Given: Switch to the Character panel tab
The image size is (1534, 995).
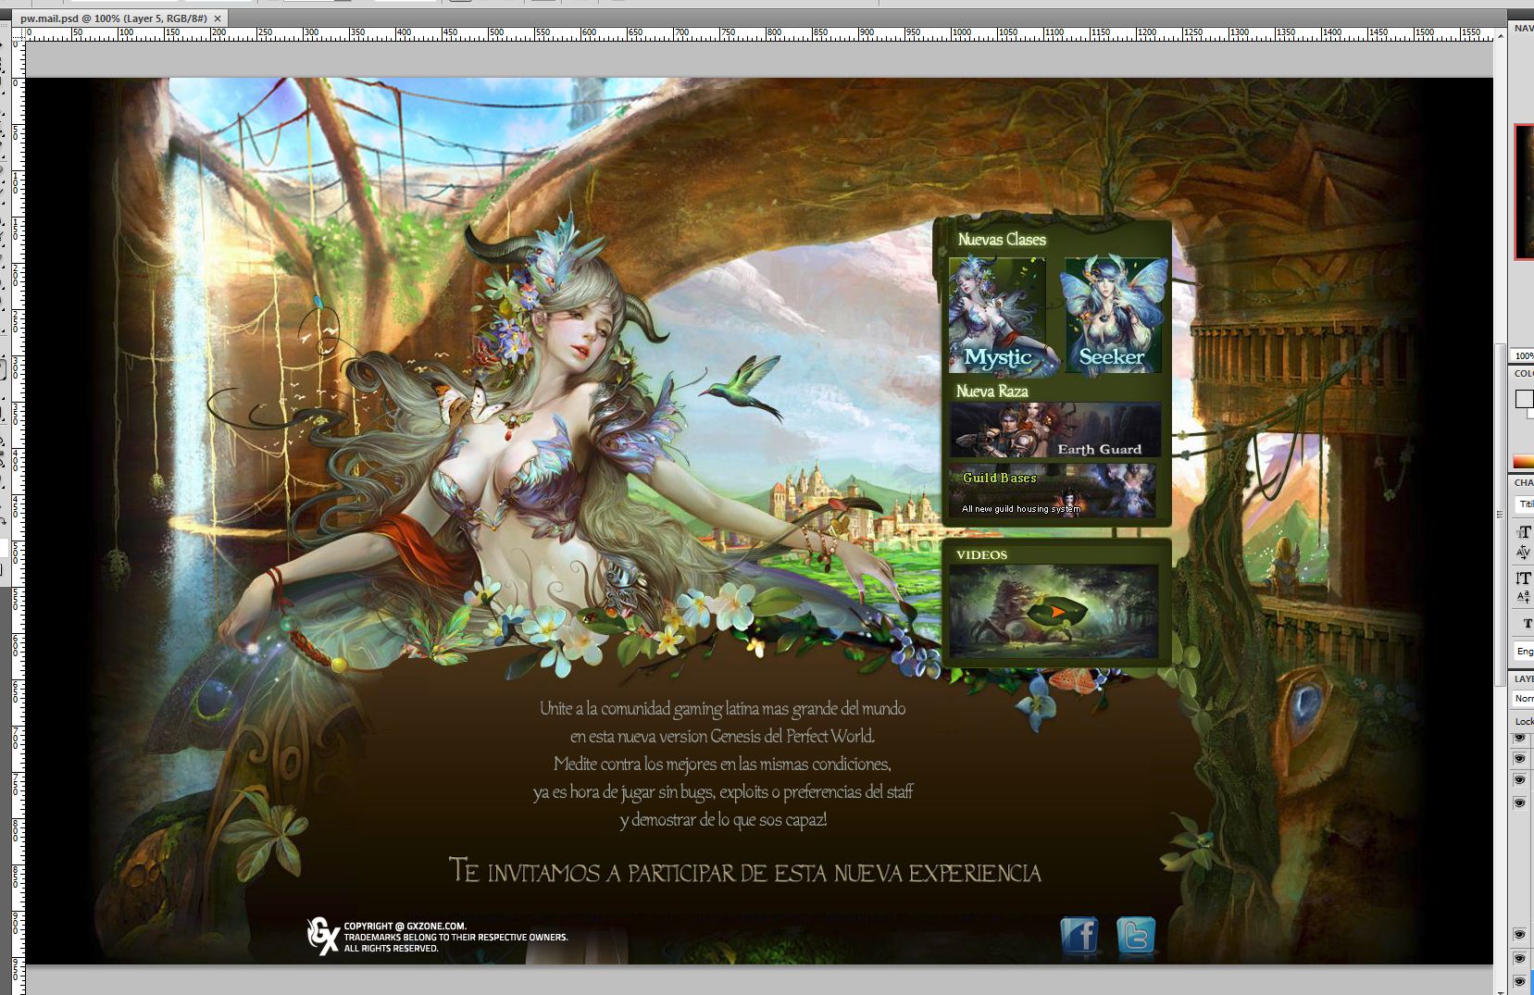Looking at the screenshot, I should click(x=1524, y=483).
